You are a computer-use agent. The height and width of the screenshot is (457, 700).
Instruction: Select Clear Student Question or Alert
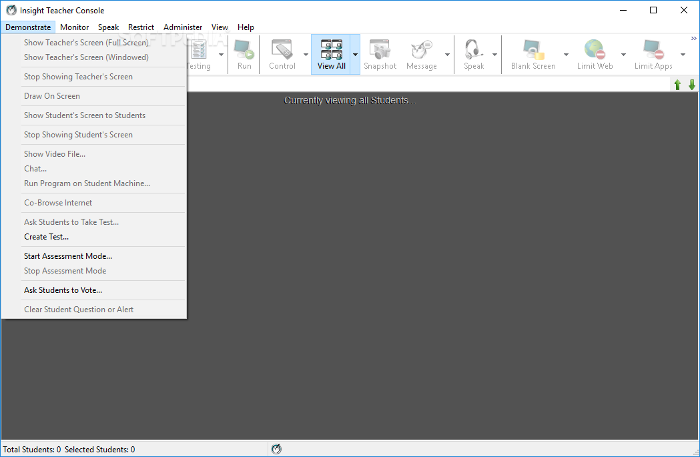click(x=93, y=310)
